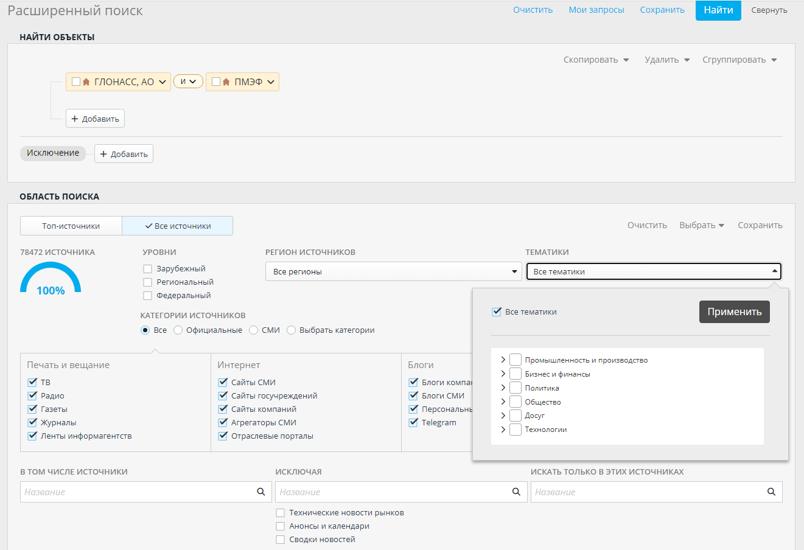The height and width of the screenshot is (550, 804).
Task: Uncheck Ленты информагентств checkbox
Action: 33,436
